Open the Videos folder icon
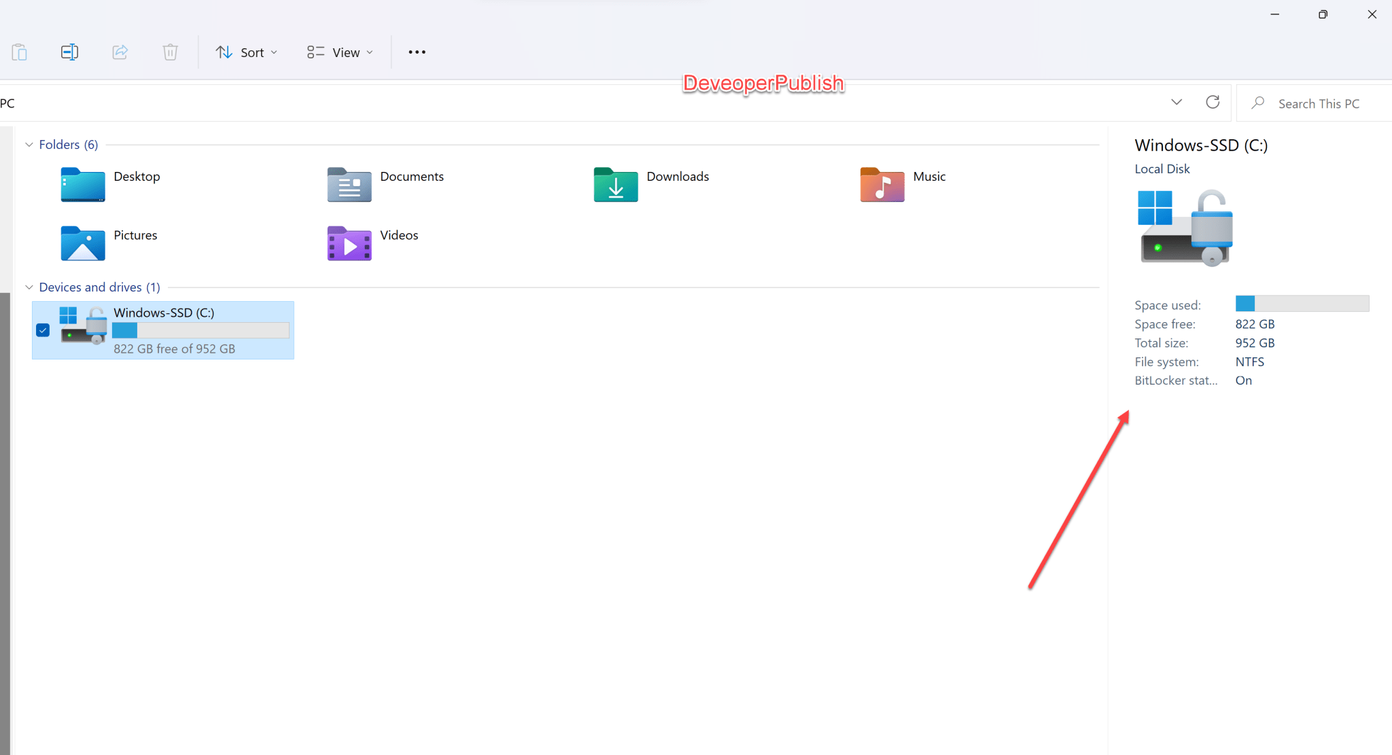The height and width of the screenshot is (755, 1392). (349, 243)
